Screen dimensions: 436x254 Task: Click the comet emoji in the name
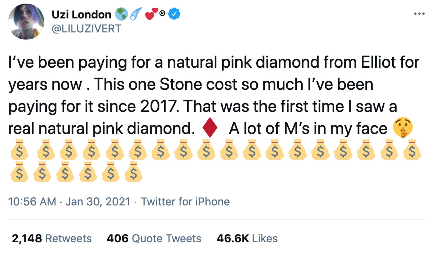pyautogui.click(x=136, y=14)
